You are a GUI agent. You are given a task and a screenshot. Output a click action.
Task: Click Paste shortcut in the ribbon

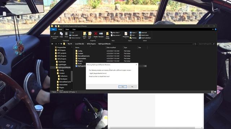75,38
